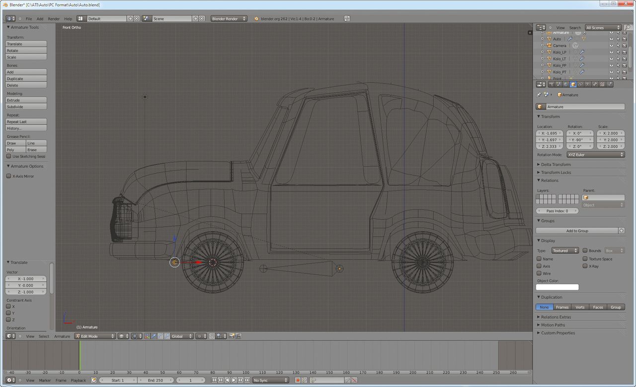Open the Render menu in top header
This screenshot has width=636, height=387.
coord(54,19)
